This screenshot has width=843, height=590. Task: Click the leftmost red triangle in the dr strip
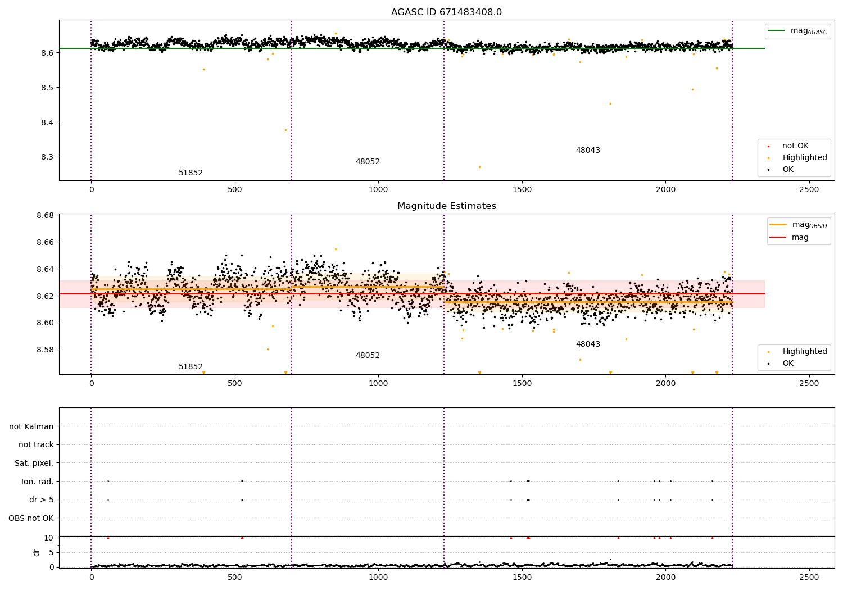[x=108, y=538]
